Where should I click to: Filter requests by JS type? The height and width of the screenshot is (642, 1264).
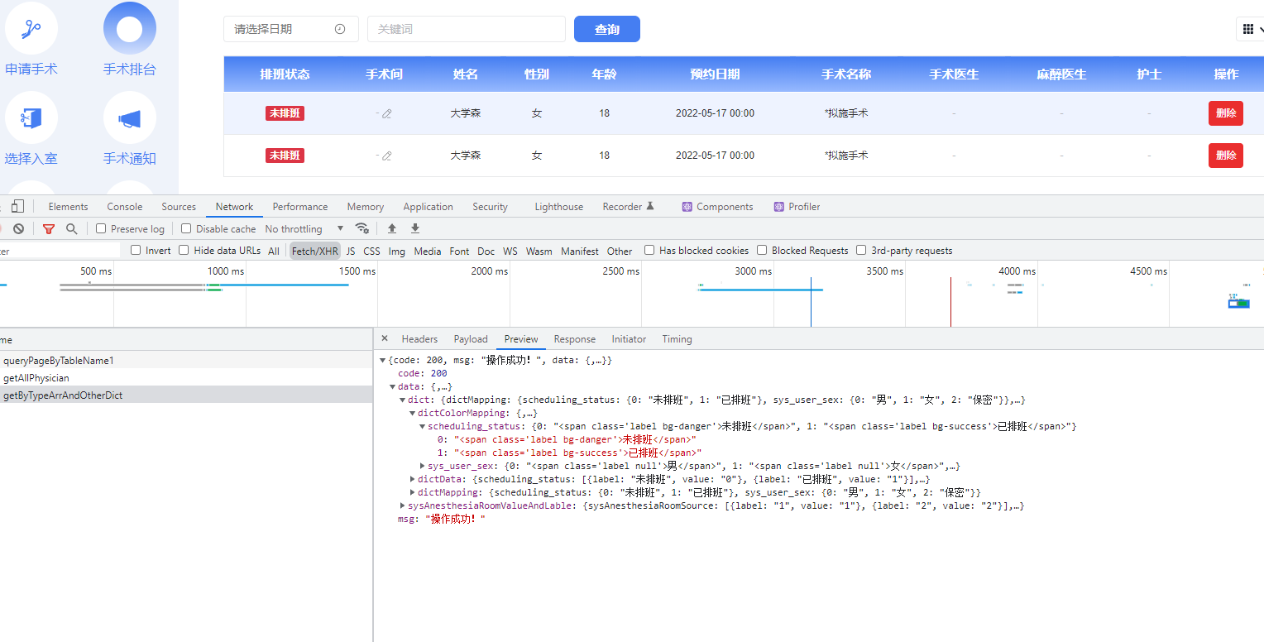pos(351,251)
